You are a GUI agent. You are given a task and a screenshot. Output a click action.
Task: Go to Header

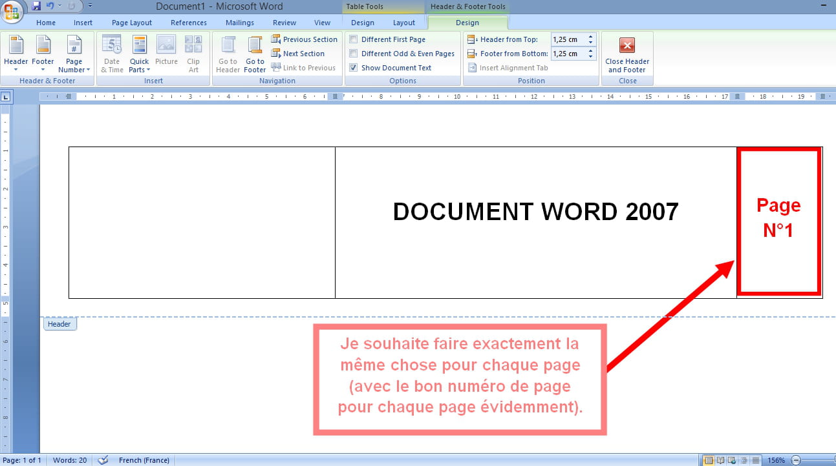(x=228, y=54)
